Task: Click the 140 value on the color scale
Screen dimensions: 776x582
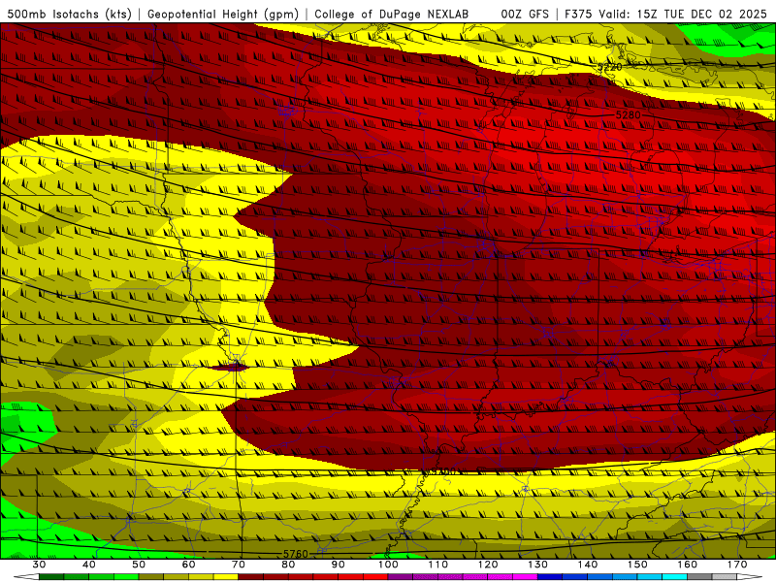Action: pos(588,565)
